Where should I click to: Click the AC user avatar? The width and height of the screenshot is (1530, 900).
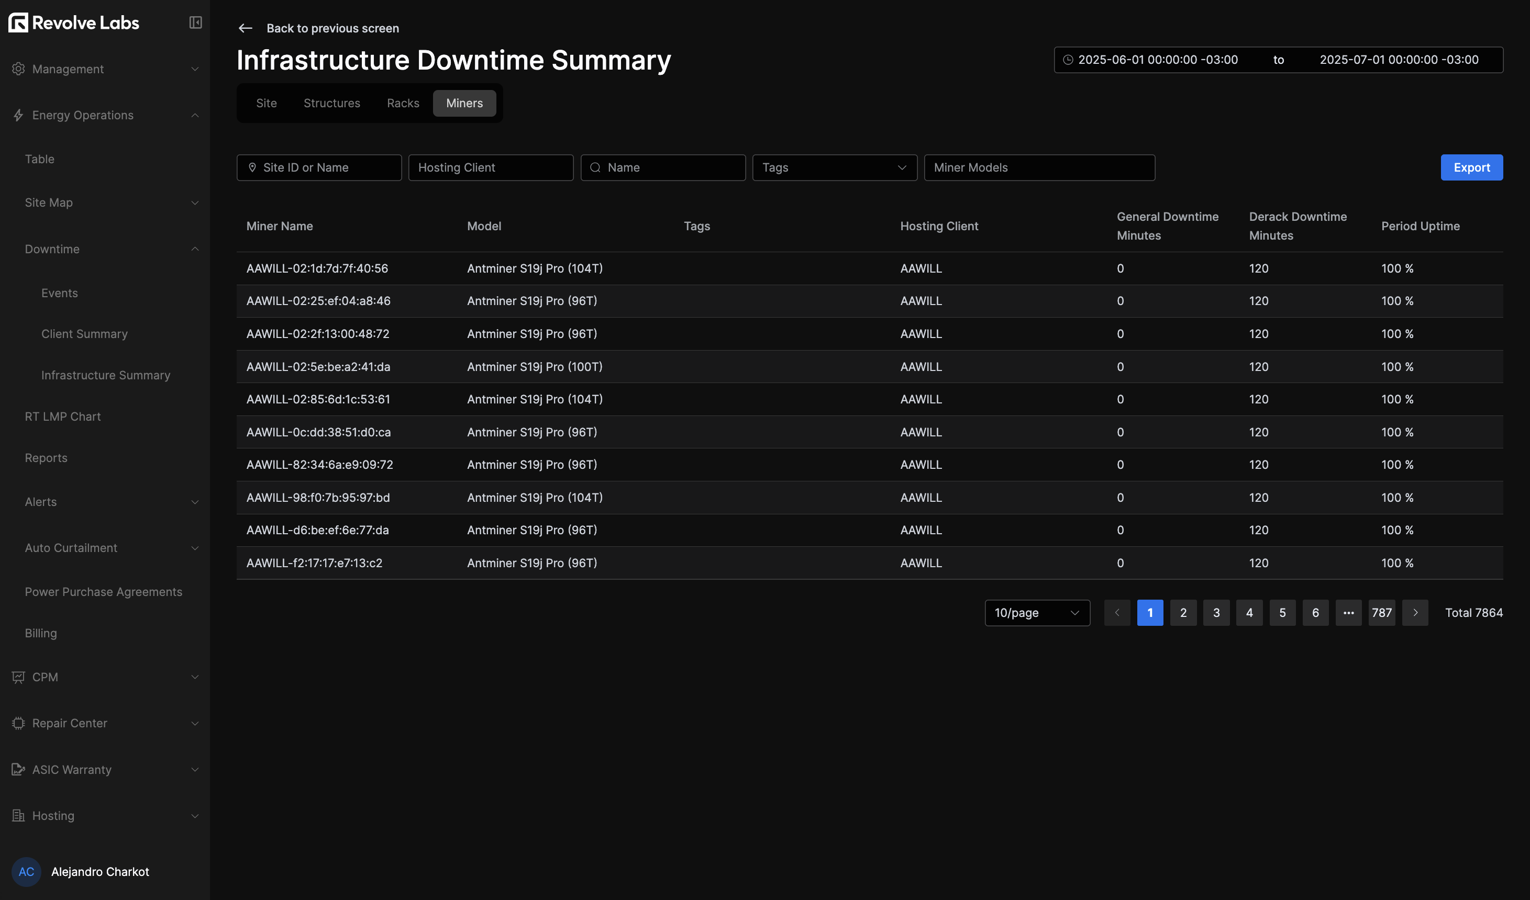point(26,871)
